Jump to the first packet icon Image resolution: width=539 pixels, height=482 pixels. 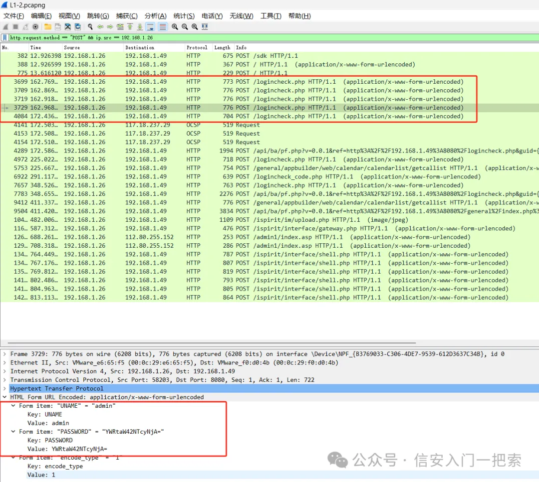tap(130, 27)
